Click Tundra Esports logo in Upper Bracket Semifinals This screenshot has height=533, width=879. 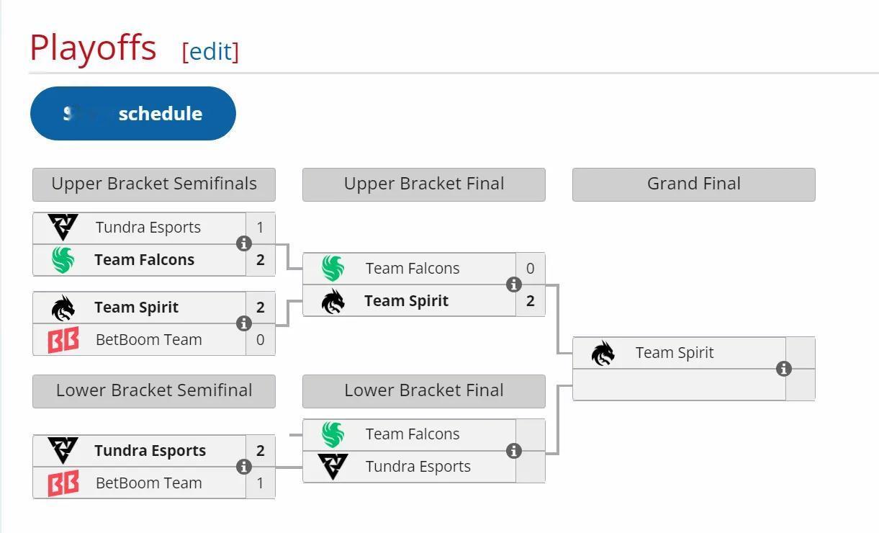pyautogui.click(x=63, y=228)
